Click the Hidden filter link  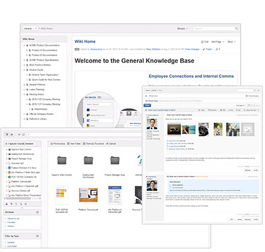(11, 226)
